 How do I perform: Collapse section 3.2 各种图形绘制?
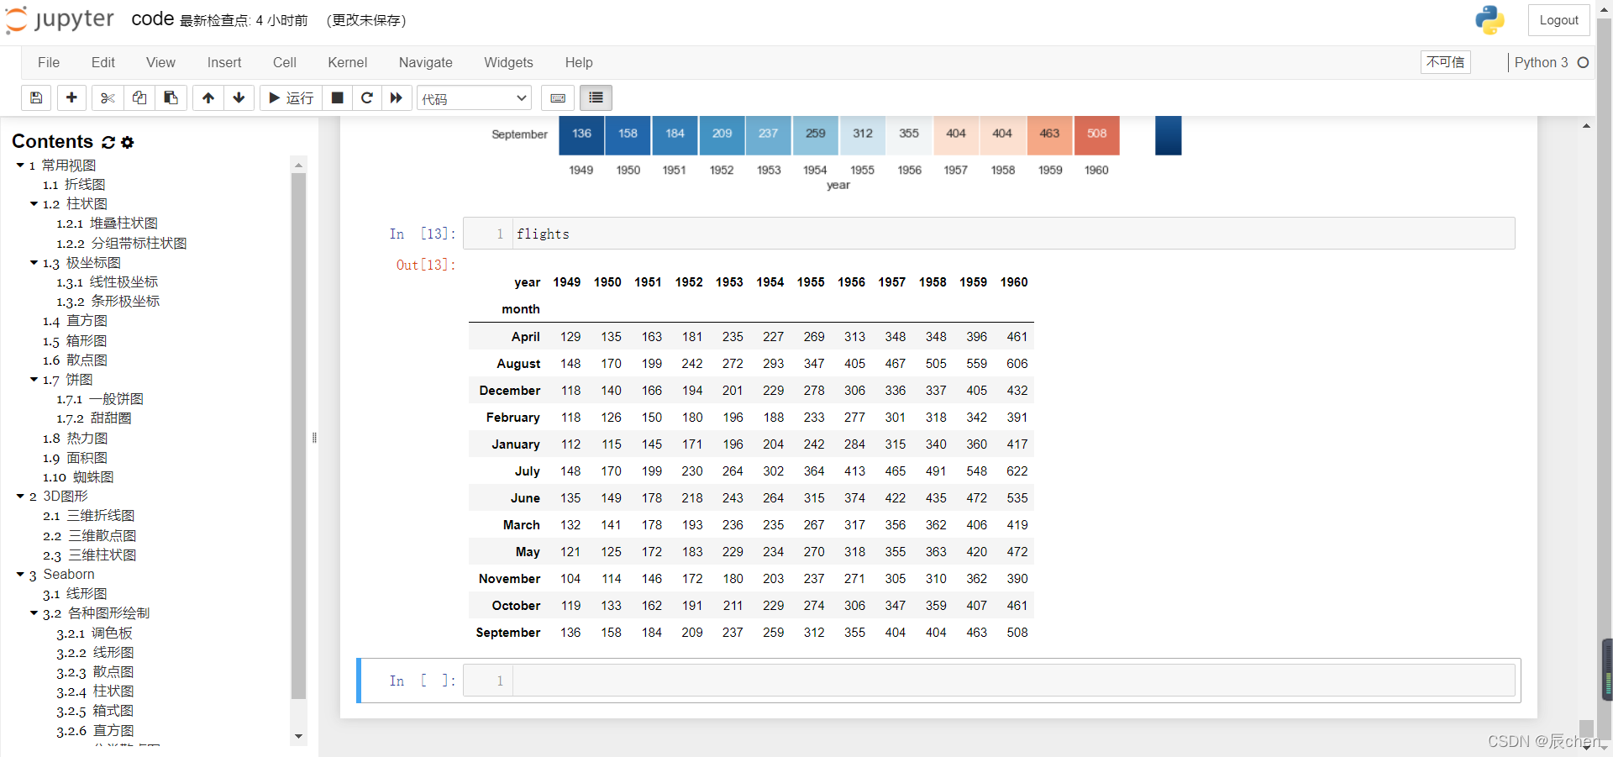tap(34, 613)
